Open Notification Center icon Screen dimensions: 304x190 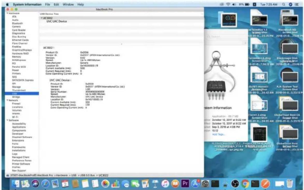pyautogui.click(x=297, y=4)
